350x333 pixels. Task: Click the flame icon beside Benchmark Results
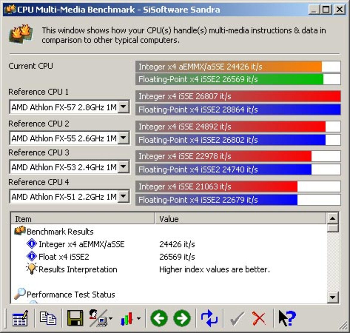[20, 231]
